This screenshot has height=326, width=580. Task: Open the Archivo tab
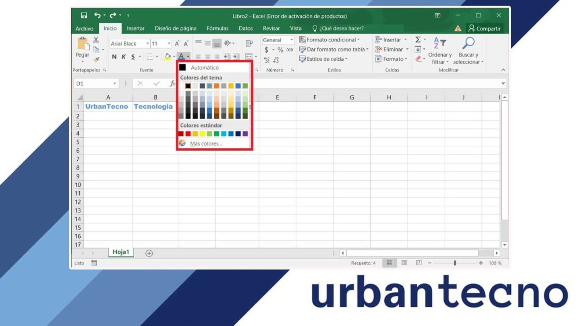tap(85, 29)
